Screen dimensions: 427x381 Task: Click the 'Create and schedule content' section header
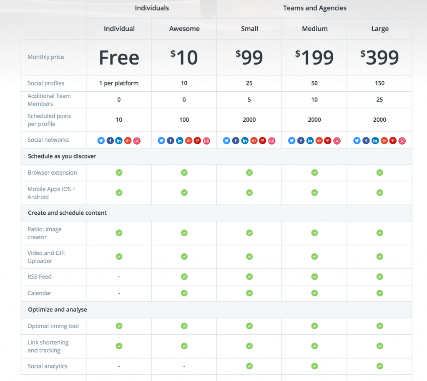(x=67, y=213)
